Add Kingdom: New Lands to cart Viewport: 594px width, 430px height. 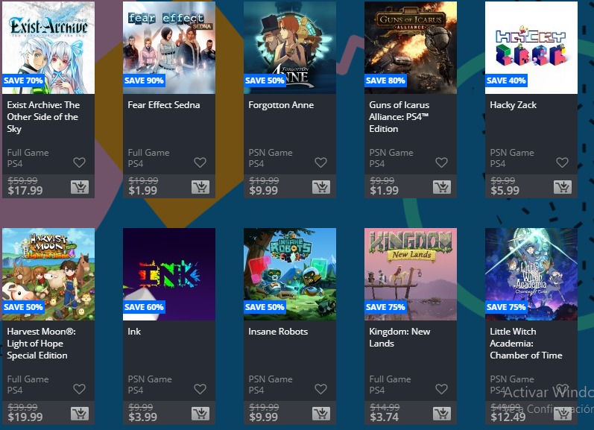(x=442, y=414)
